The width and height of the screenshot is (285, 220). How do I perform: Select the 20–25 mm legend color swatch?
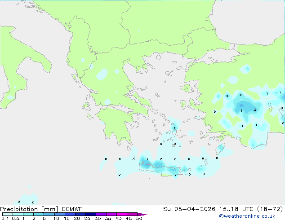[x=80, y=214]
